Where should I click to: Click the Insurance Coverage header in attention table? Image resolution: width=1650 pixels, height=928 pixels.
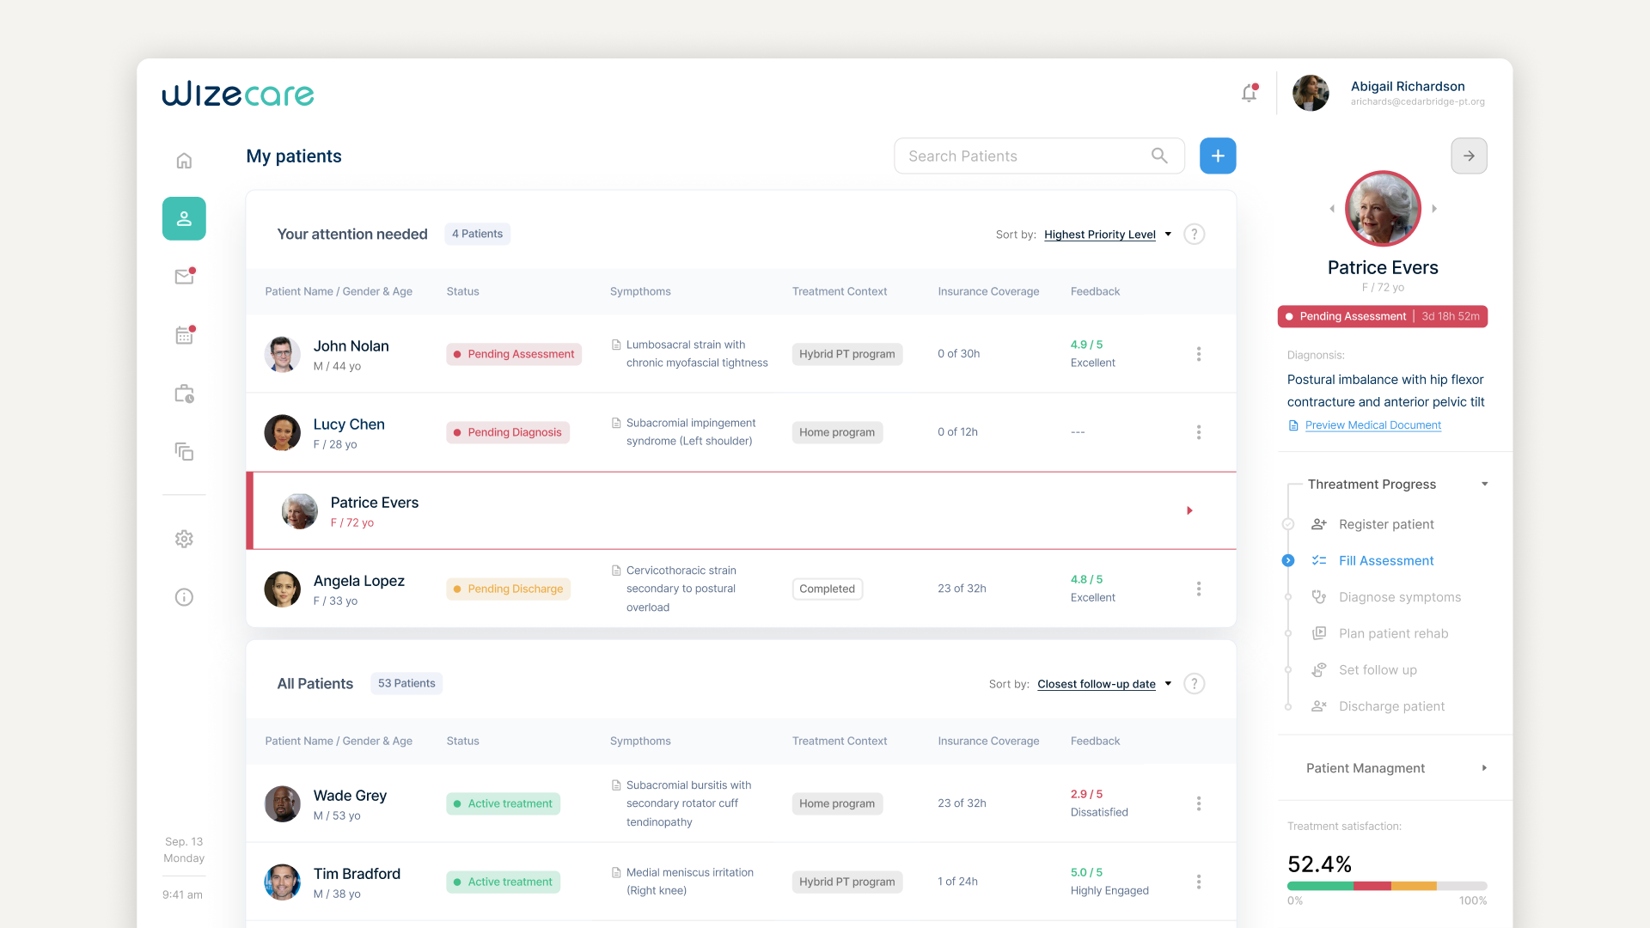point(988,291)
